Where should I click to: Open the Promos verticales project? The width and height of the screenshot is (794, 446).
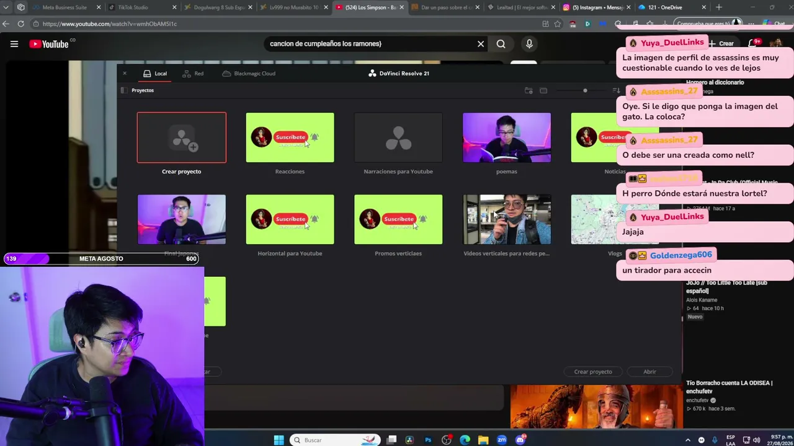398,219
